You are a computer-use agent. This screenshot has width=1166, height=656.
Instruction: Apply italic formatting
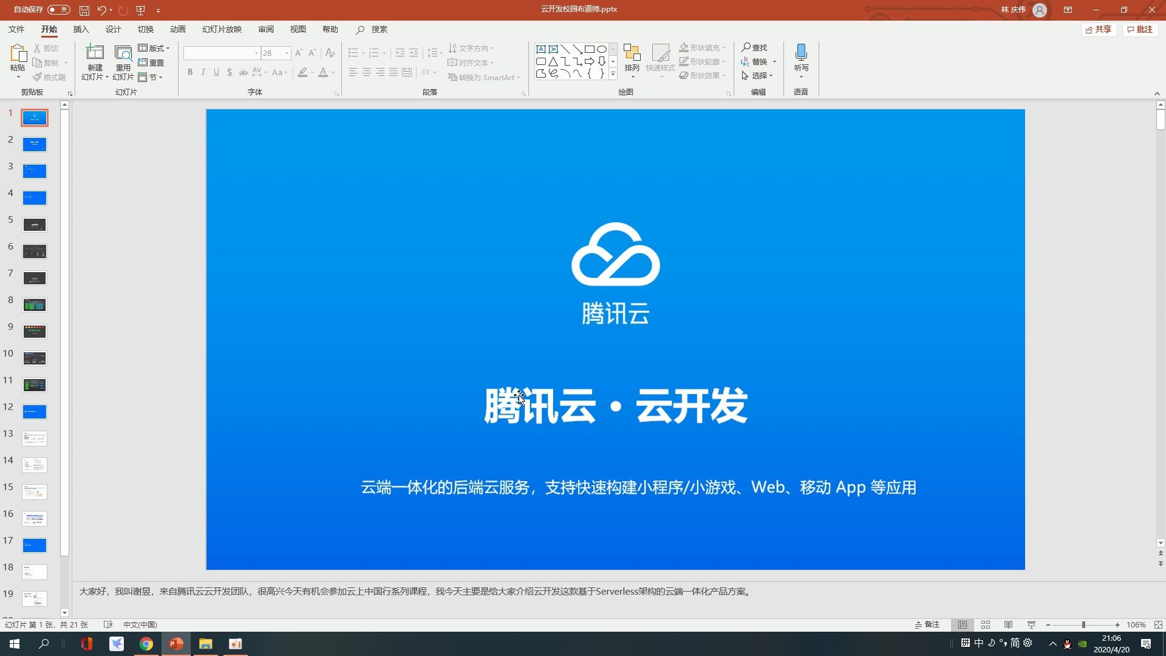tap(203, 72)
